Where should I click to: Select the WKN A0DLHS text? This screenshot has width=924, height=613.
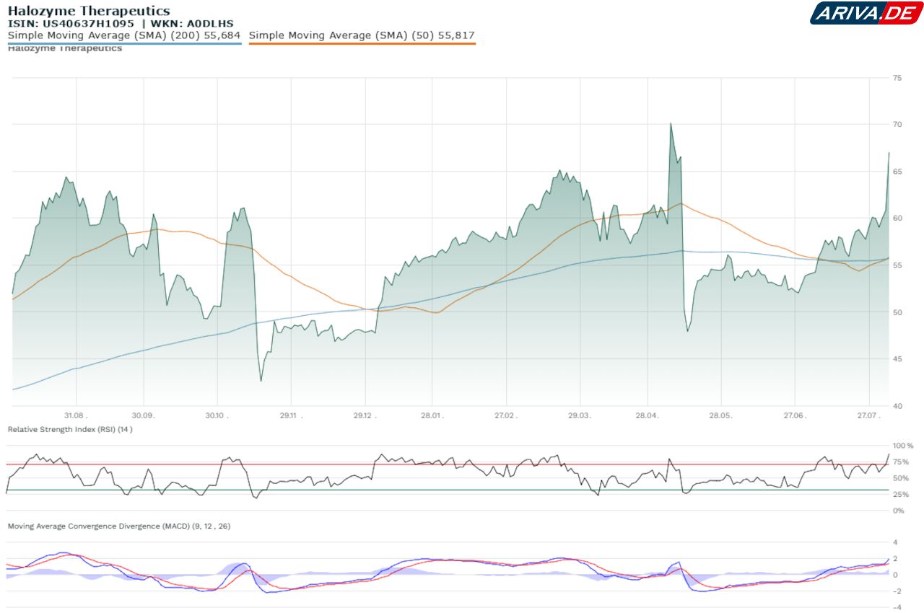[192, 23]
